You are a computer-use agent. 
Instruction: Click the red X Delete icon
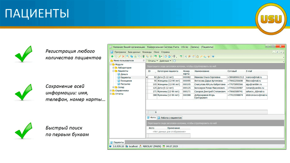pos(123,56)
